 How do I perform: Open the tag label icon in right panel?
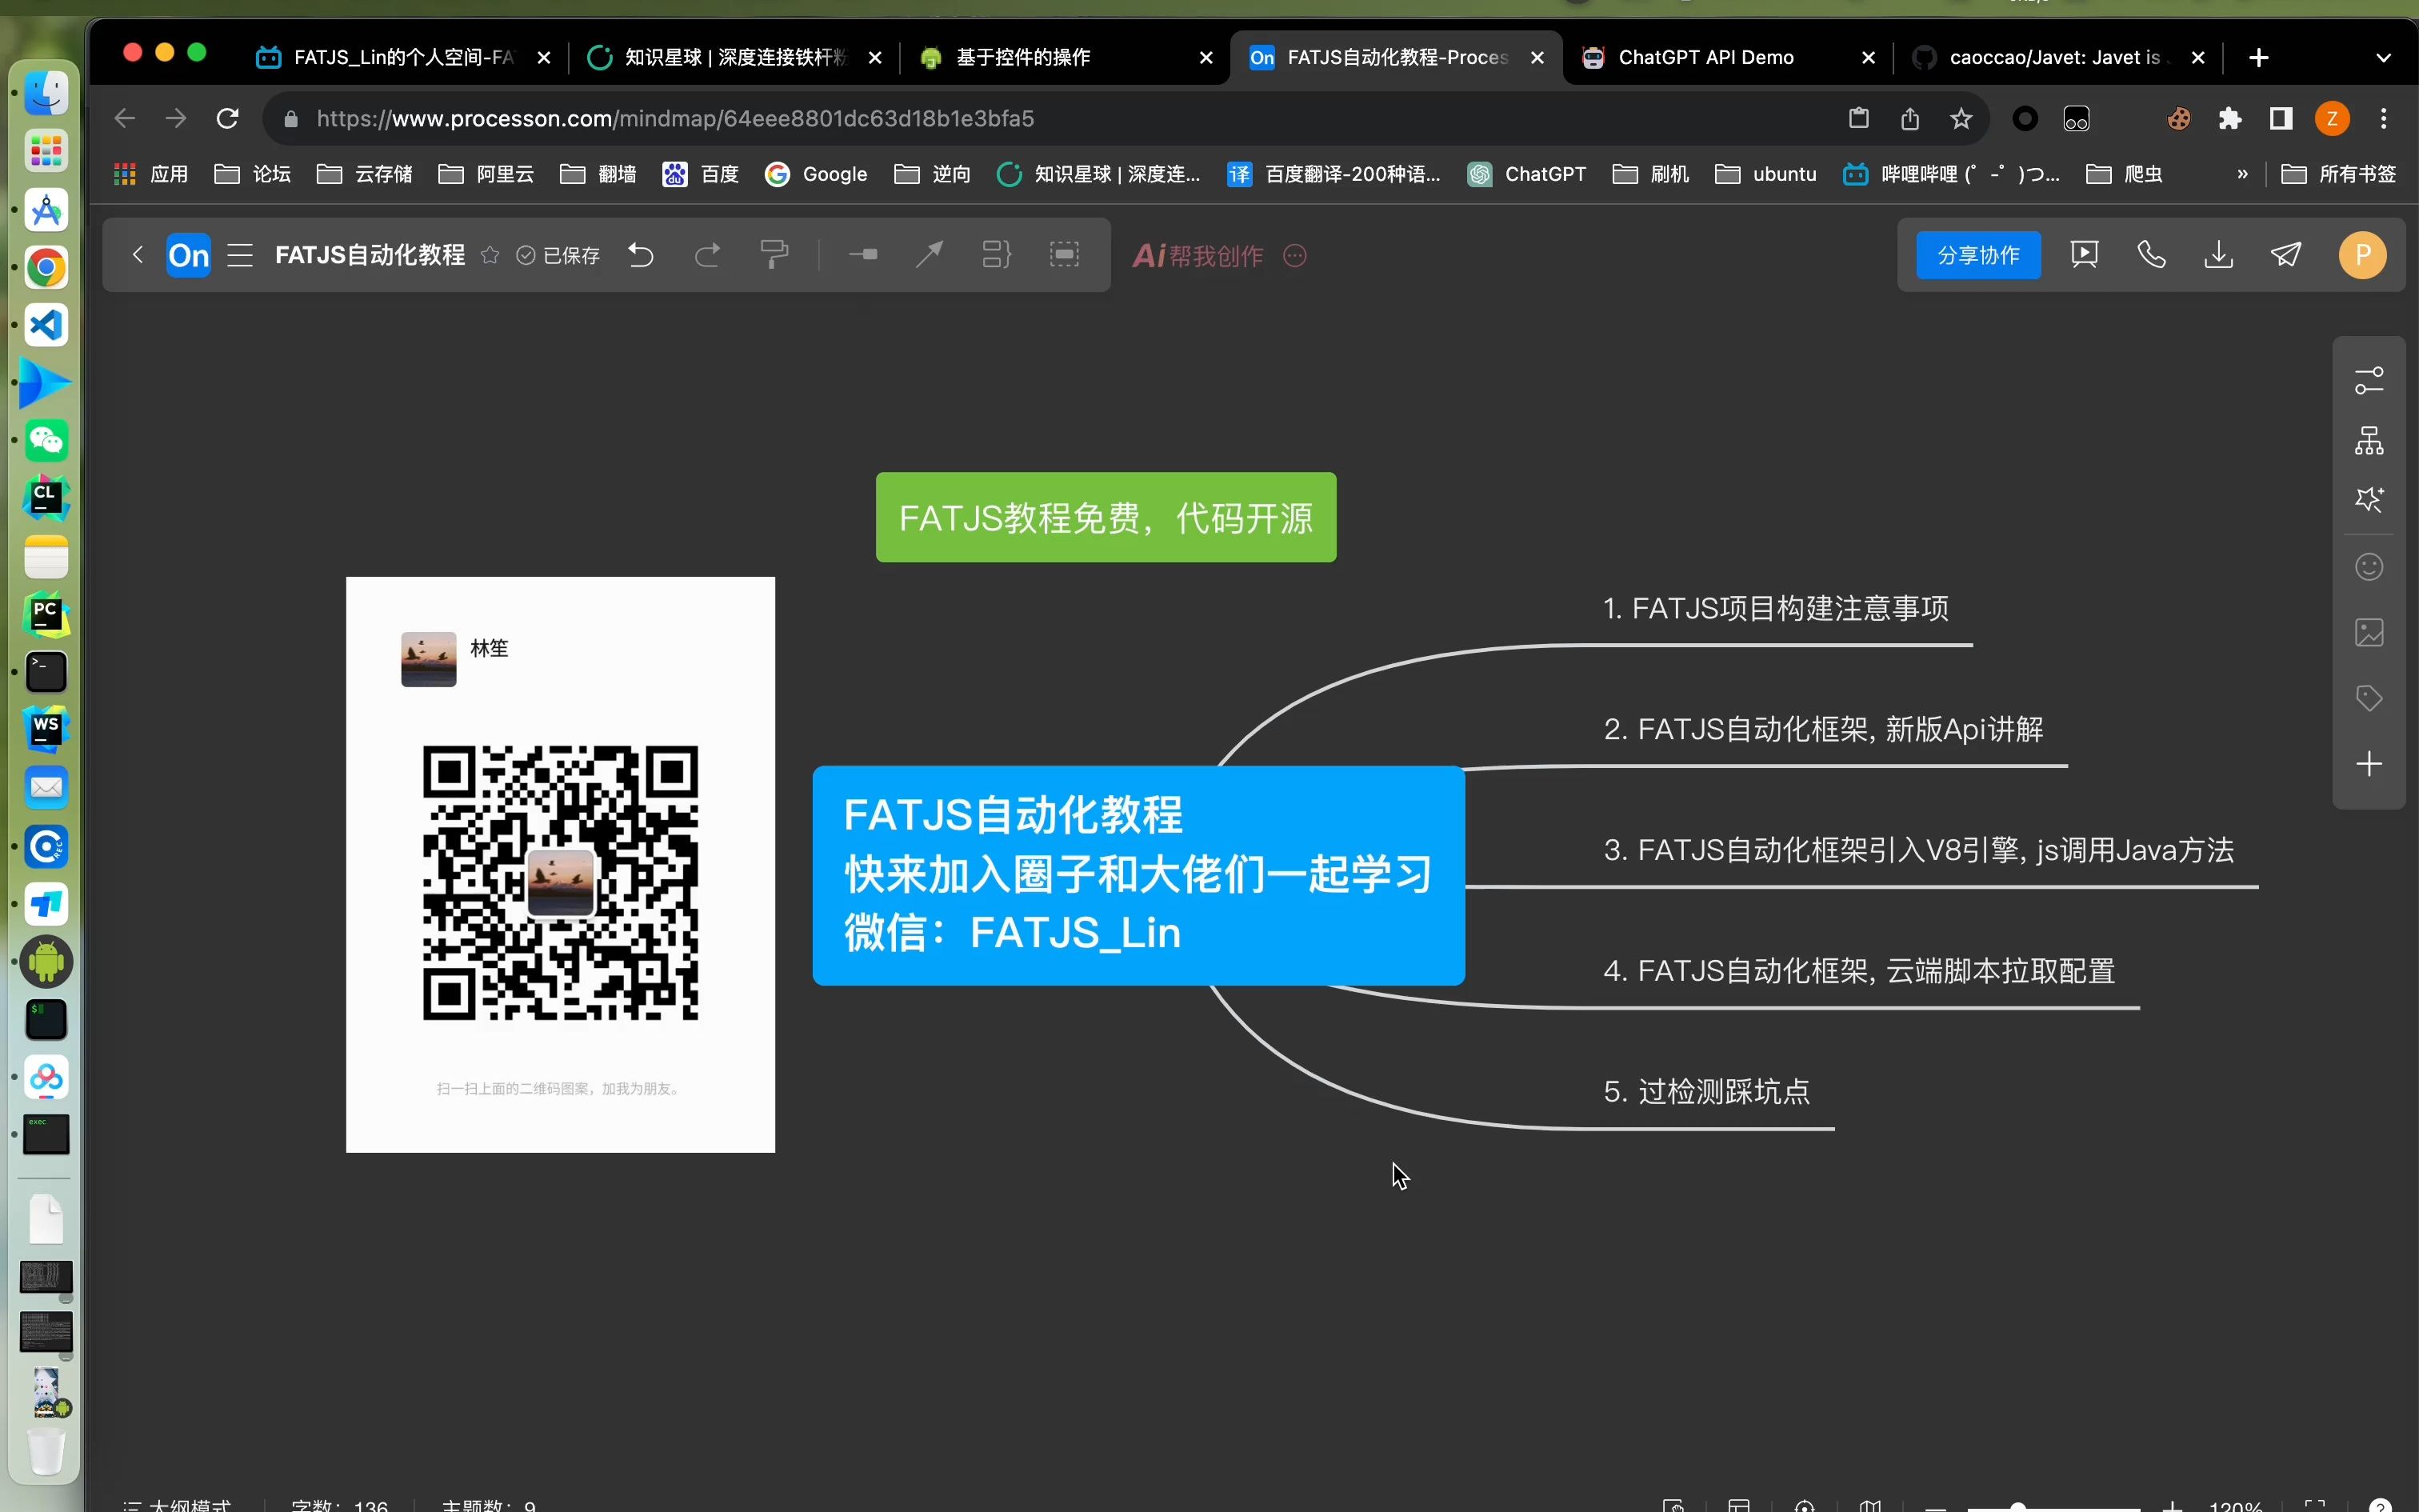click(x=2369, y=698)
